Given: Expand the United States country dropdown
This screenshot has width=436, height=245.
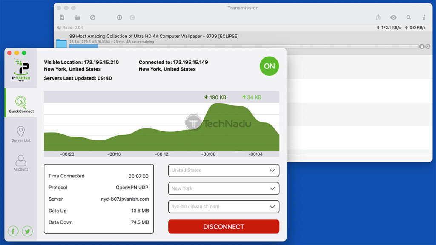Looking at the screenshot, I should coord(224,170).
